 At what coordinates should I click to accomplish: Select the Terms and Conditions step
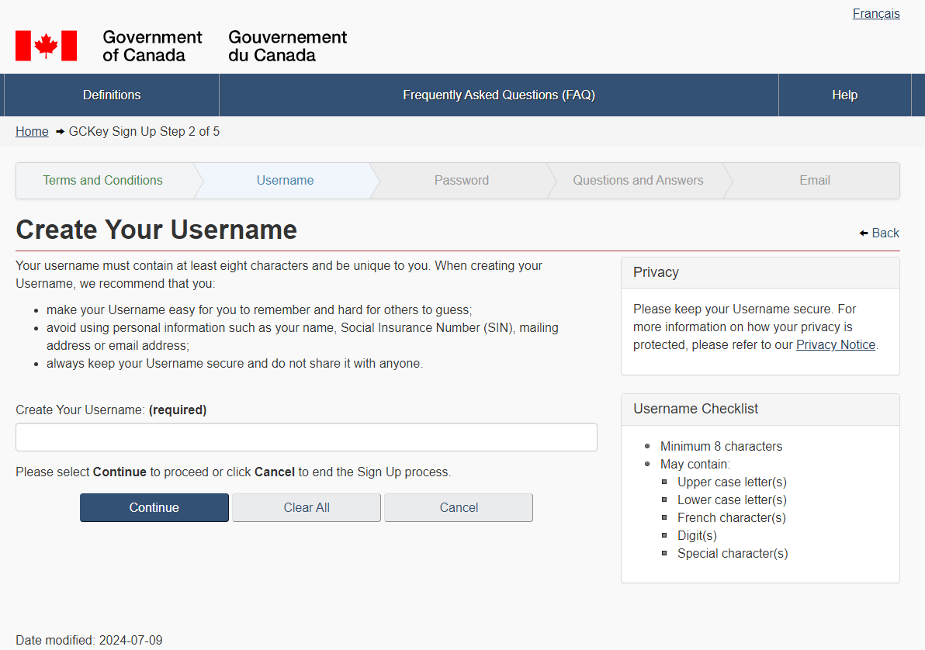(102, 180)
